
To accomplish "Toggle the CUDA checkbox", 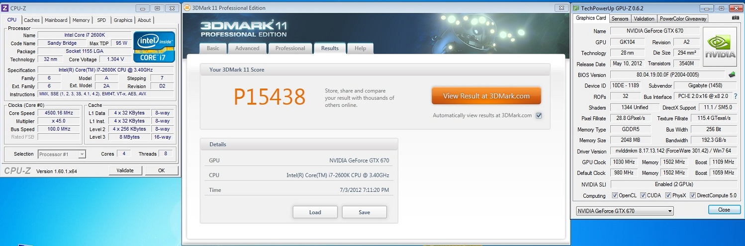I will pos(643,195).
